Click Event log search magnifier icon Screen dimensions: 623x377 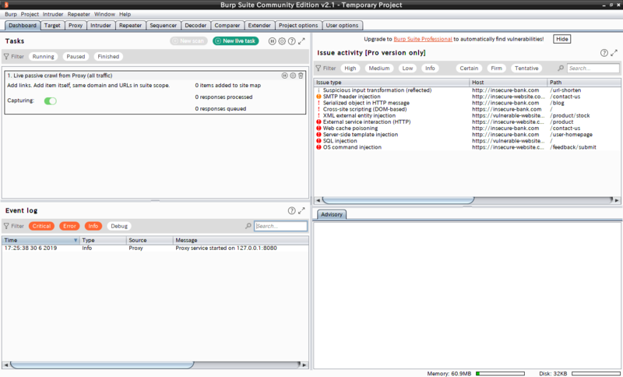click(248, 226)
